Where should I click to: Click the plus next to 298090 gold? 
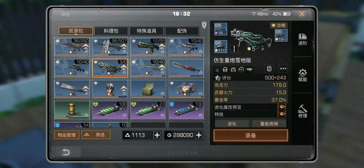(199, 135)
